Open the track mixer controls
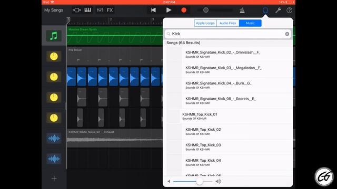337x189 pixels. click(x=100, y=10)
